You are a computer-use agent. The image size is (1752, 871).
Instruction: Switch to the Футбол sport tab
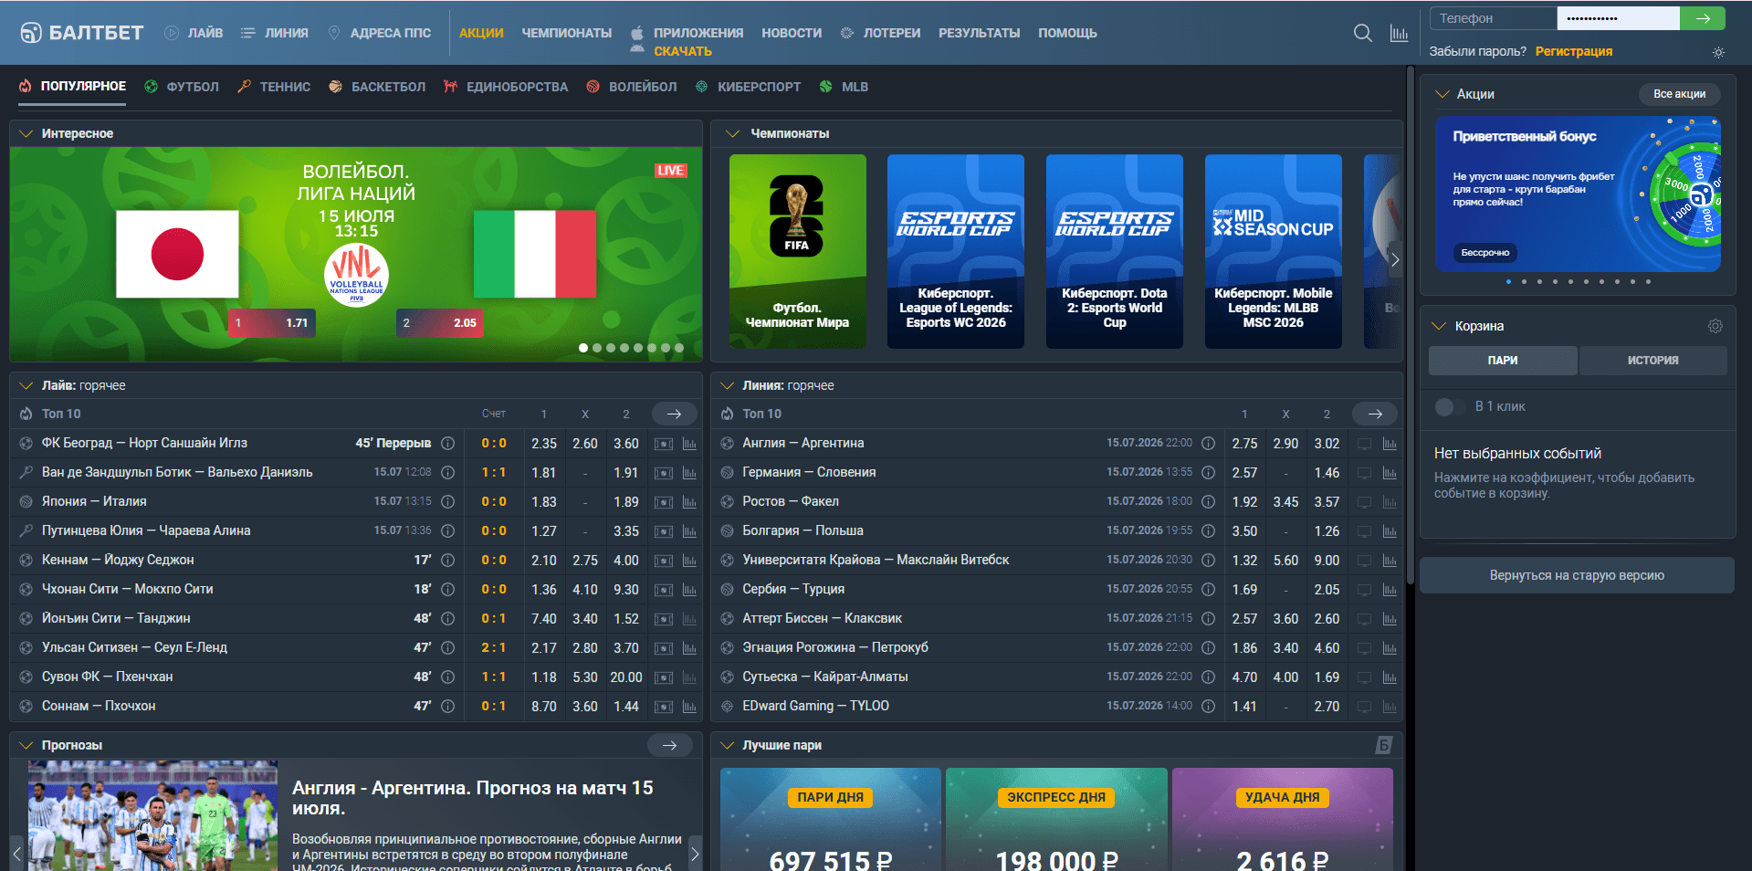[182, 87]
